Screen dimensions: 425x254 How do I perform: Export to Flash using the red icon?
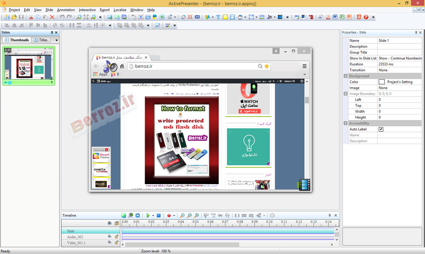(366, 17)
